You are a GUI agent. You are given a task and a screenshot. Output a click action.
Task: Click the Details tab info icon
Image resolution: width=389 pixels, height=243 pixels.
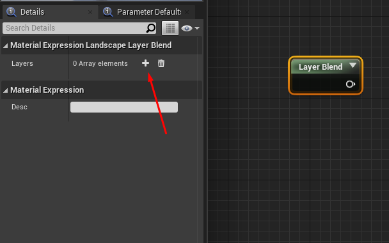[x=11, y=12]
